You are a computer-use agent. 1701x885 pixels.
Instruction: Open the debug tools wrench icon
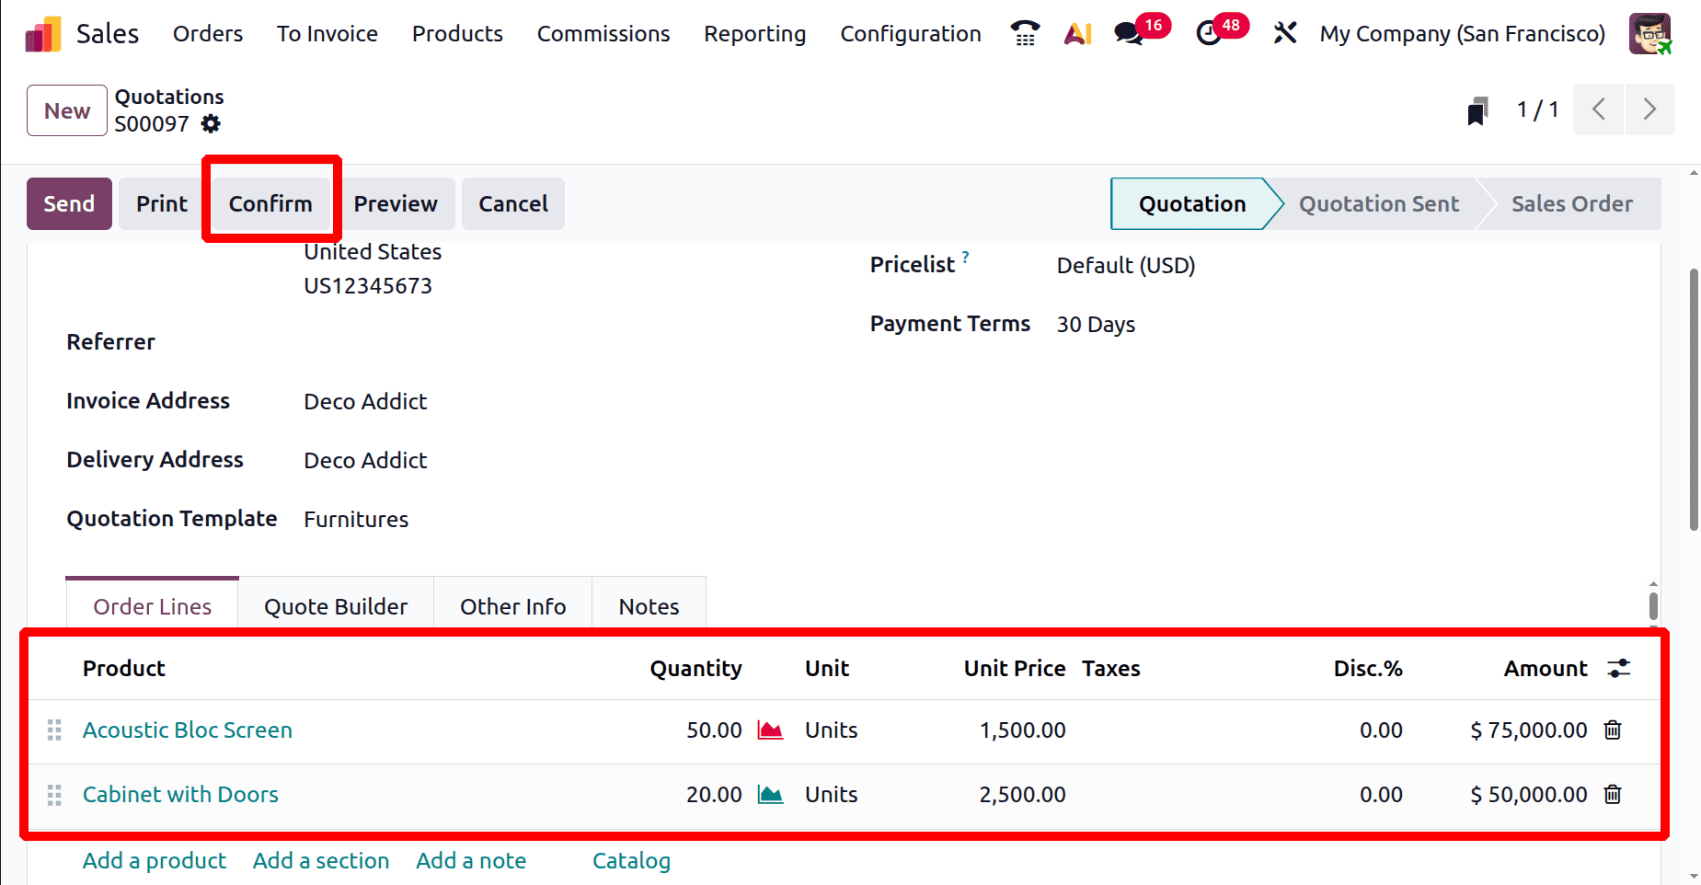click(1285, 34)
